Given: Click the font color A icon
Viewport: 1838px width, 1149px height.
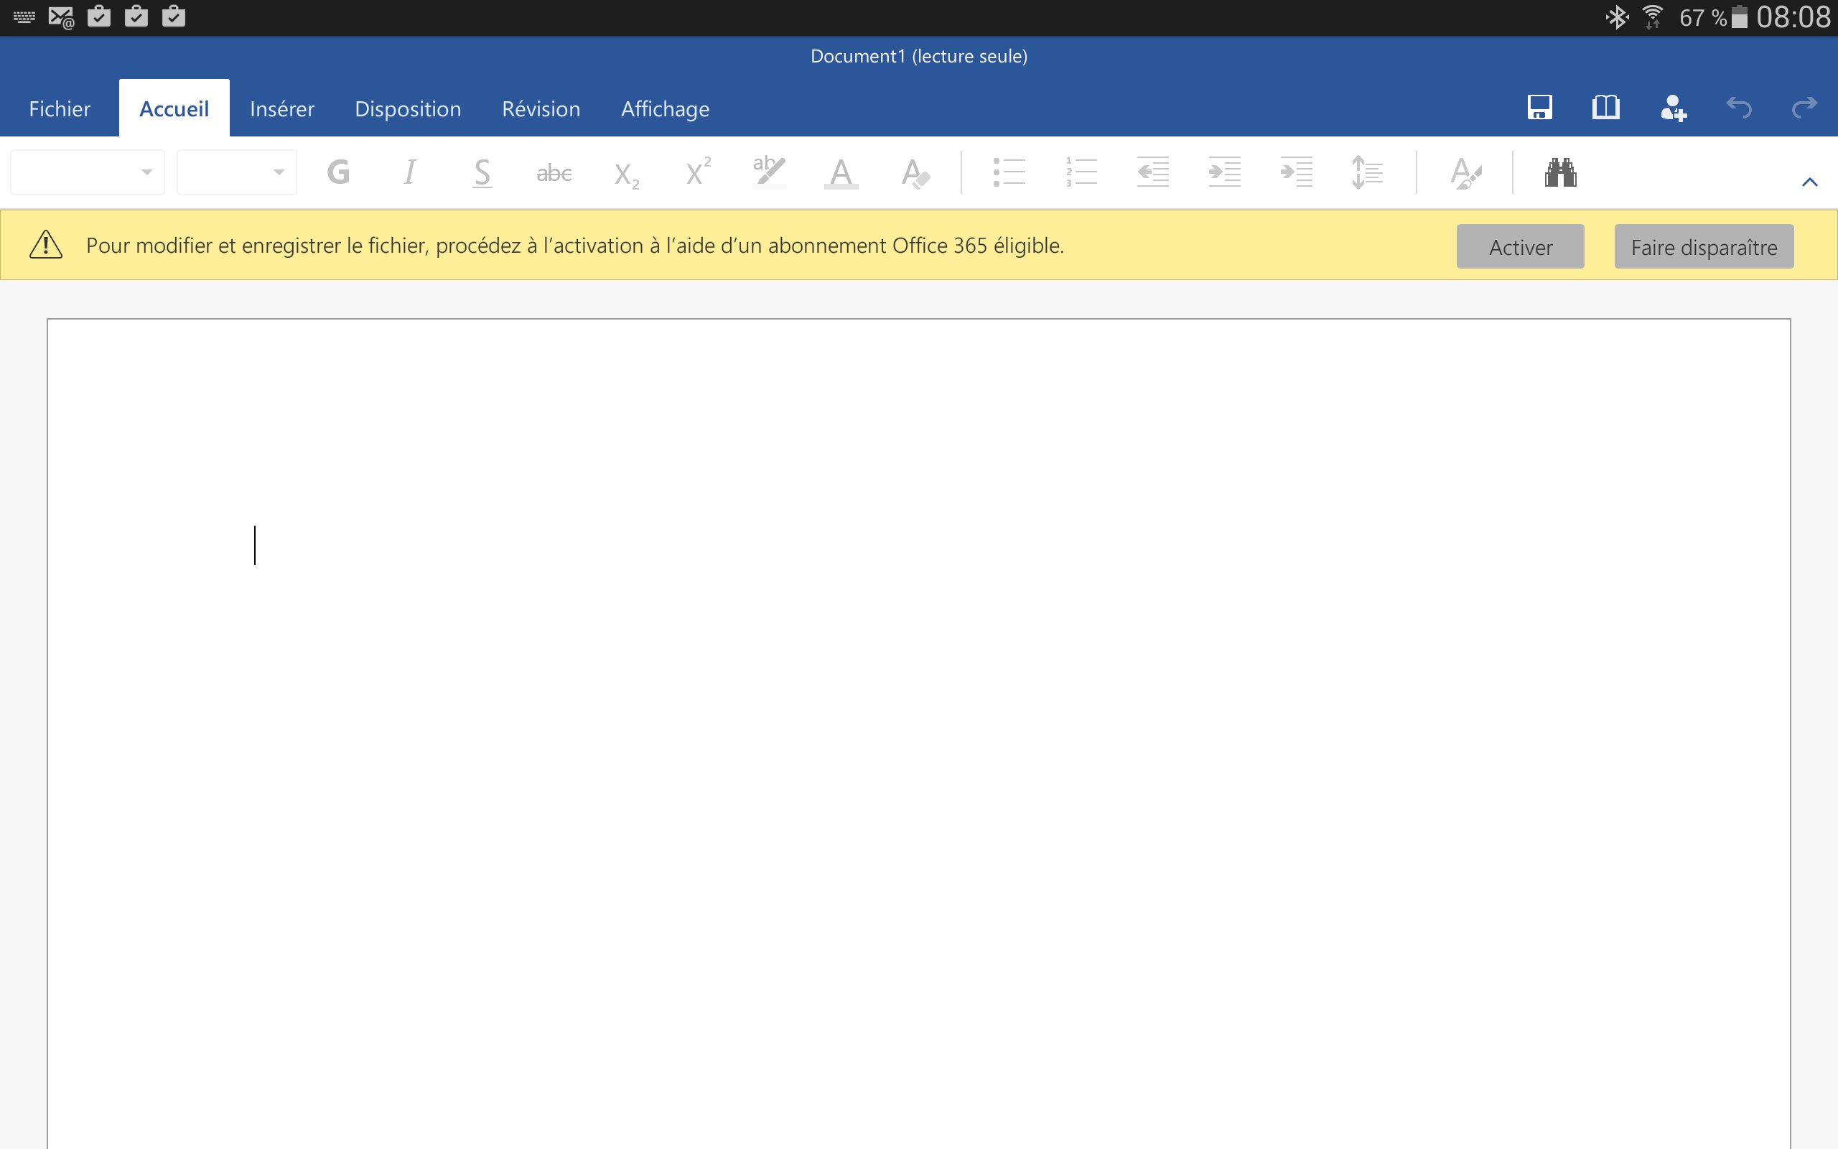Looking at the screenshot, I should click(x=841, y=172).
